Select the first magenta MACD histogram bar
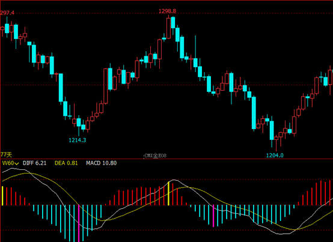The image size is (333, 242). coord(79,223)
